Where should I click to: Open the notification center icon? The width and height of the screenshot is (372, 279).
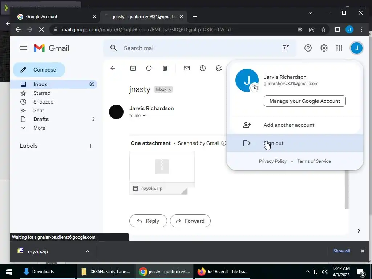click(361, 272)
